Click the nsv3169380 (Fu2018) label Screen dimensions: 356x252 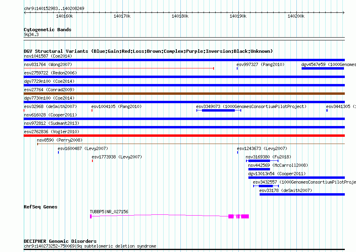coord(268,157)
